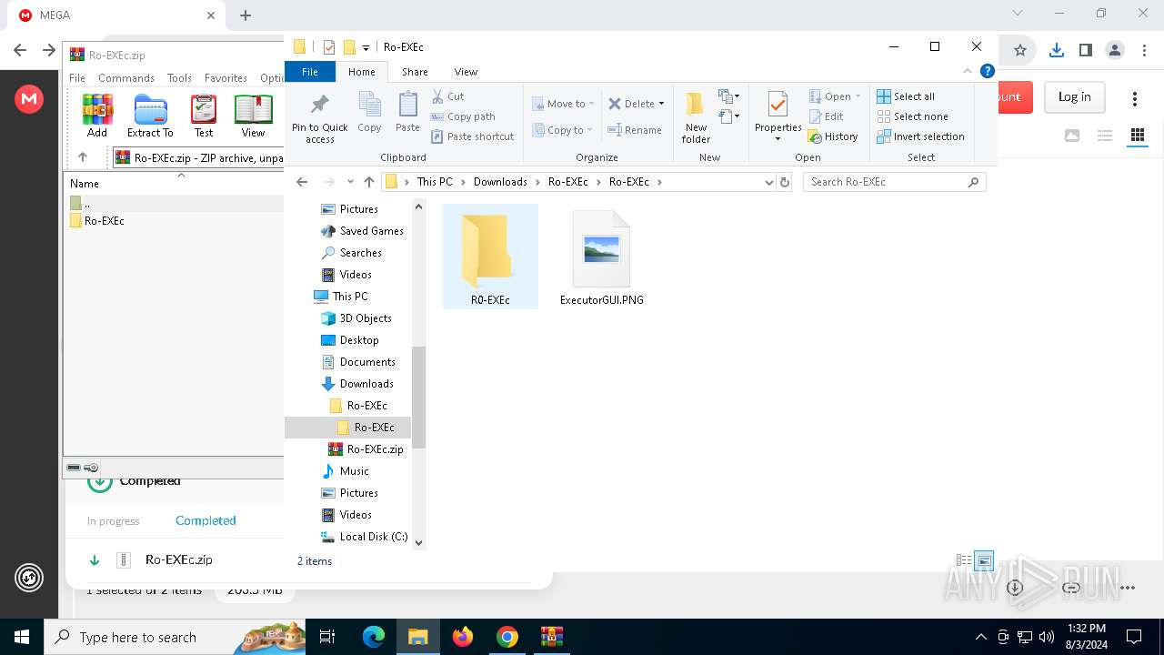
Task: Click Pin to Quick access icon
Action: coord(319,116)
